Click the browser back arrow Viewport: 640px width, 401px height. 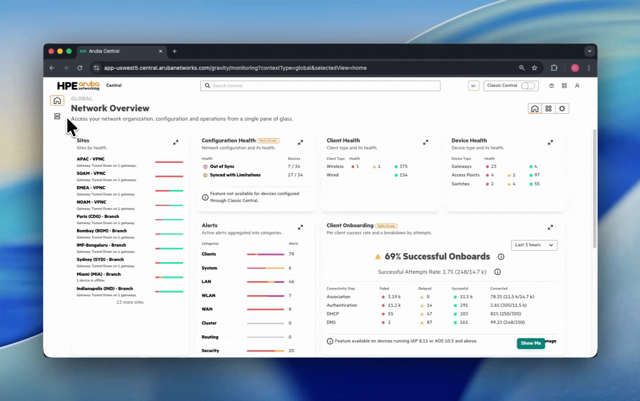pyautogui.click(x=52, y=68)
